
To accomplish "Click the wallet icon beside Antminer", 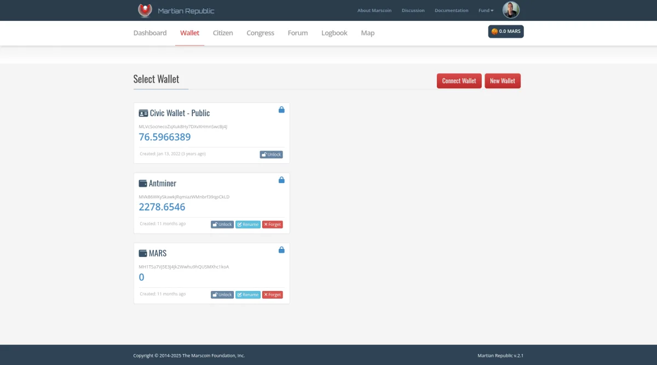I will 143,183.
